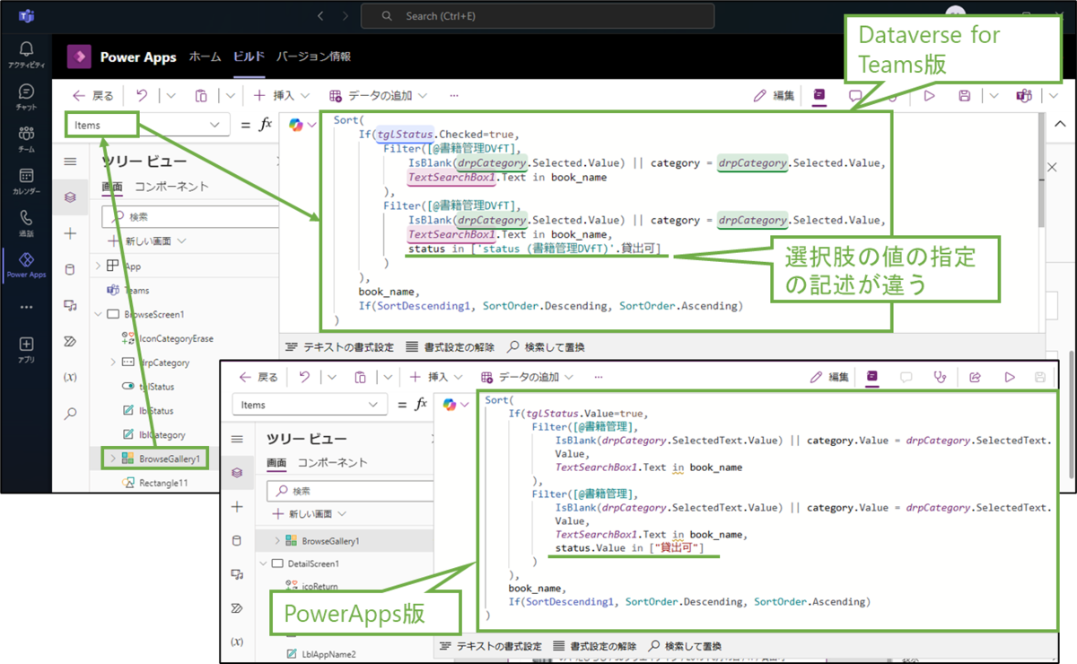This screenshot has width=1077, height=664.
Task: Click 書式設定の解除 in upper editor
Action: click(450, 346)
